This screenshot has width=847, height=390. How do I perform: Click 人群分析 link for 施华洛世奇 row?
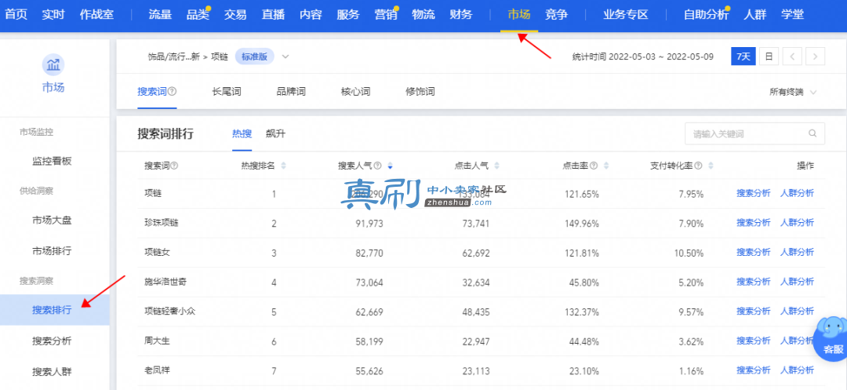(797, 282)
